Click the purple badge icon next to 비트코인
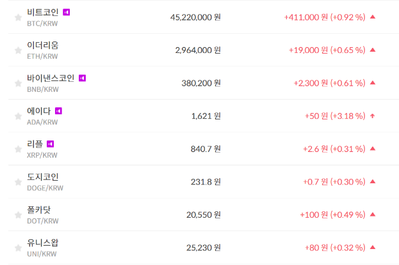The image size is (399, 265). pyautogui.click(x=67, y=12)
